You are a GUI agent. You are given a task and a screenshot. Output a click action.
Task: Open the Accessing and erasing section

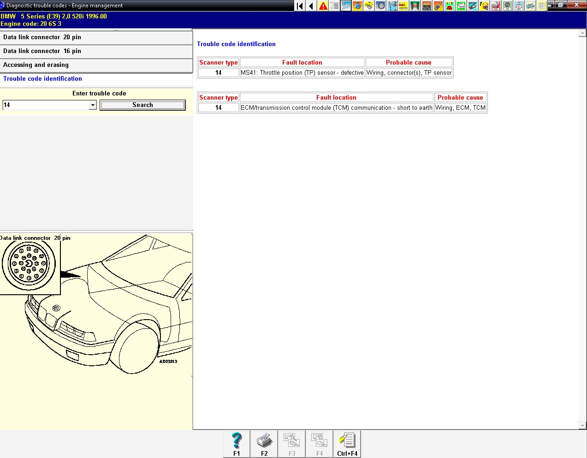point(96,65)
